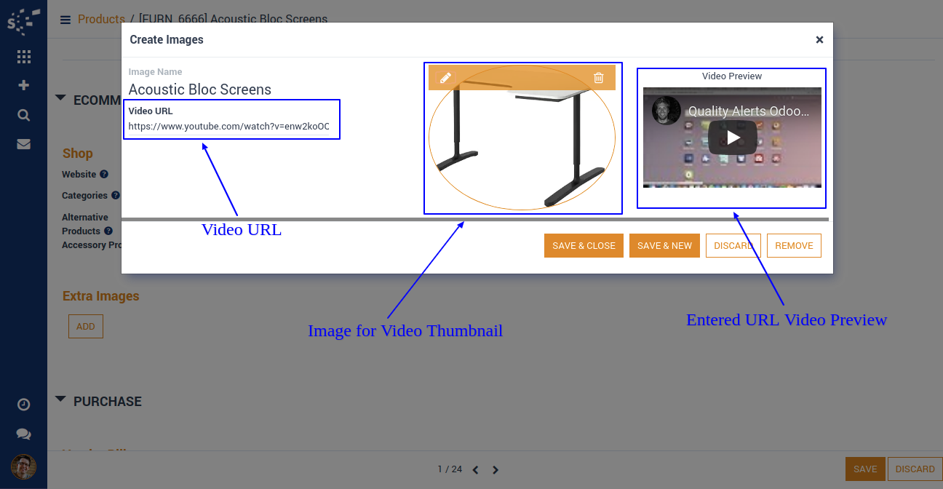Go to next record with right chevron
The width and height of the screenshot is (943, 489).
(496, 470)
